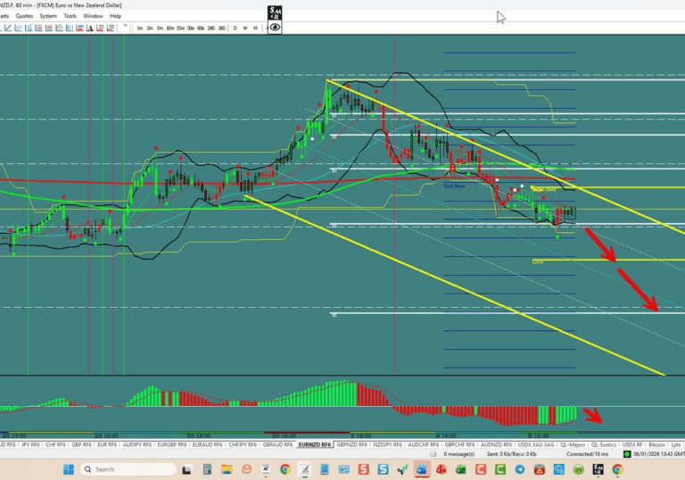
Task: Select the text label 'A' drawing tool
Action: [89, 28]
